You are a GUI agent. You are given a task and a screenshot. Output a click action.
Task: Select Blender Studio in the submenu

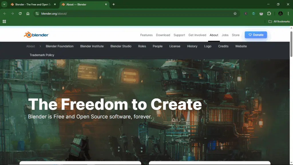click(121, 46)
